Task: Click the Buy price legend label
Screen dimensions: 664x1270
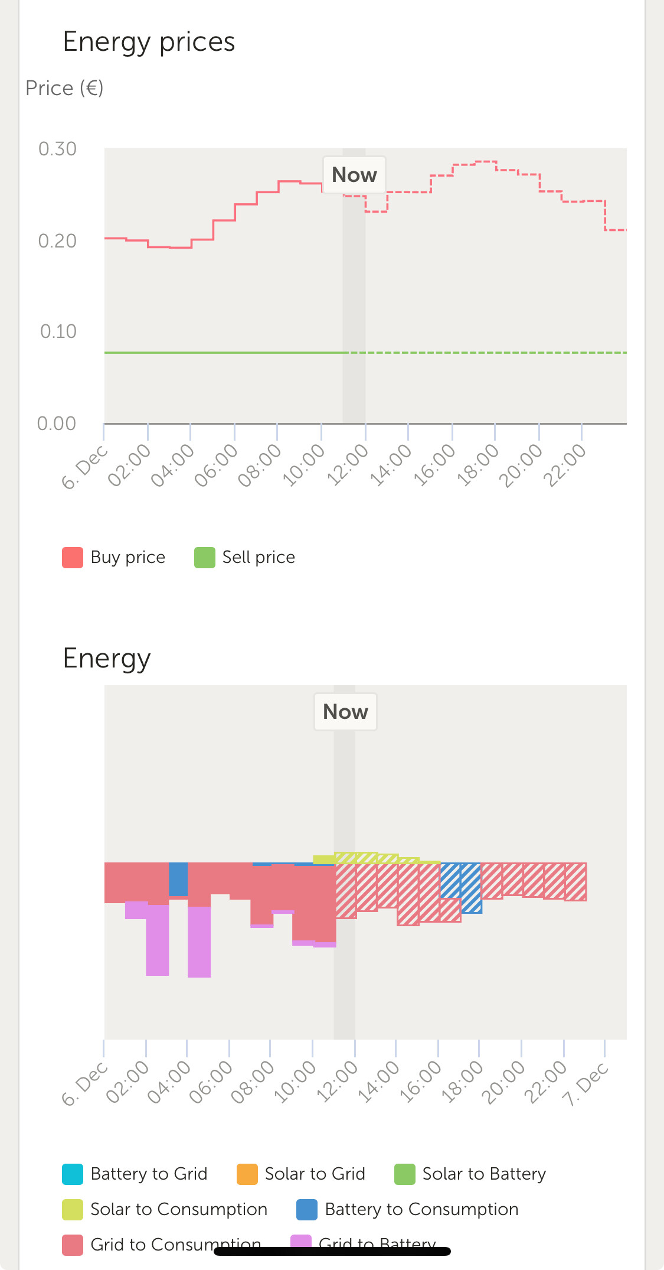Action: pos(127,558)
